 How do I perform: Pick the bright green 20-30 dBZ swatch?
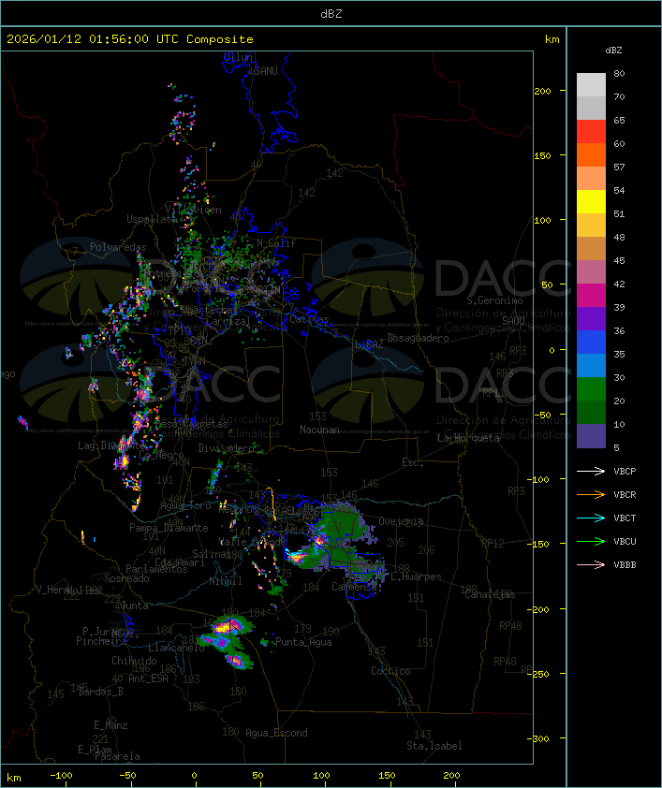point(591,389)
